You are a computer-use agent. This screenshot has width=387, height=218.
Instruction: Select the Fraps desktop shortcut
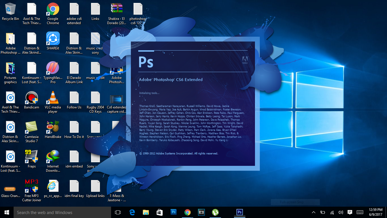tap(32, 159)
